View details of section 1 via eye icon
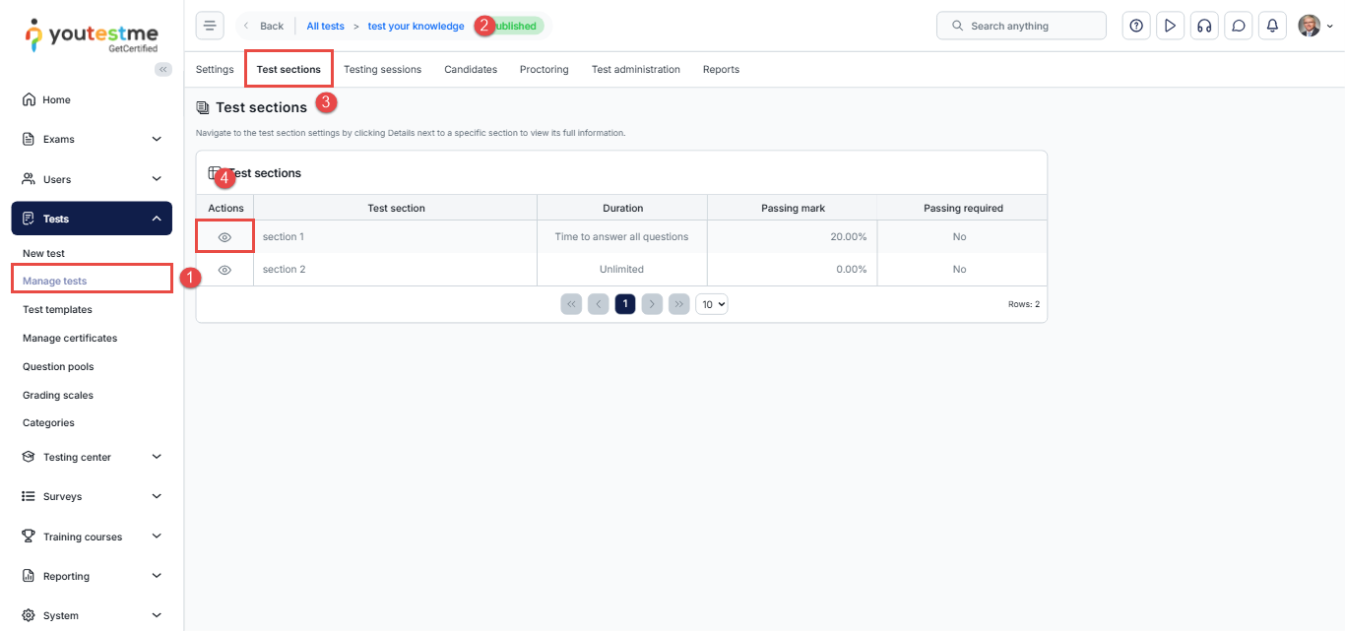 click(x=224, y=237)
